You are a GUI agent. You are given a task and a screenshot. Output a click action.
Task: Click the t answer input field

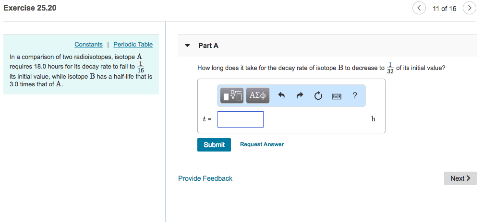[x=240, y=119]
